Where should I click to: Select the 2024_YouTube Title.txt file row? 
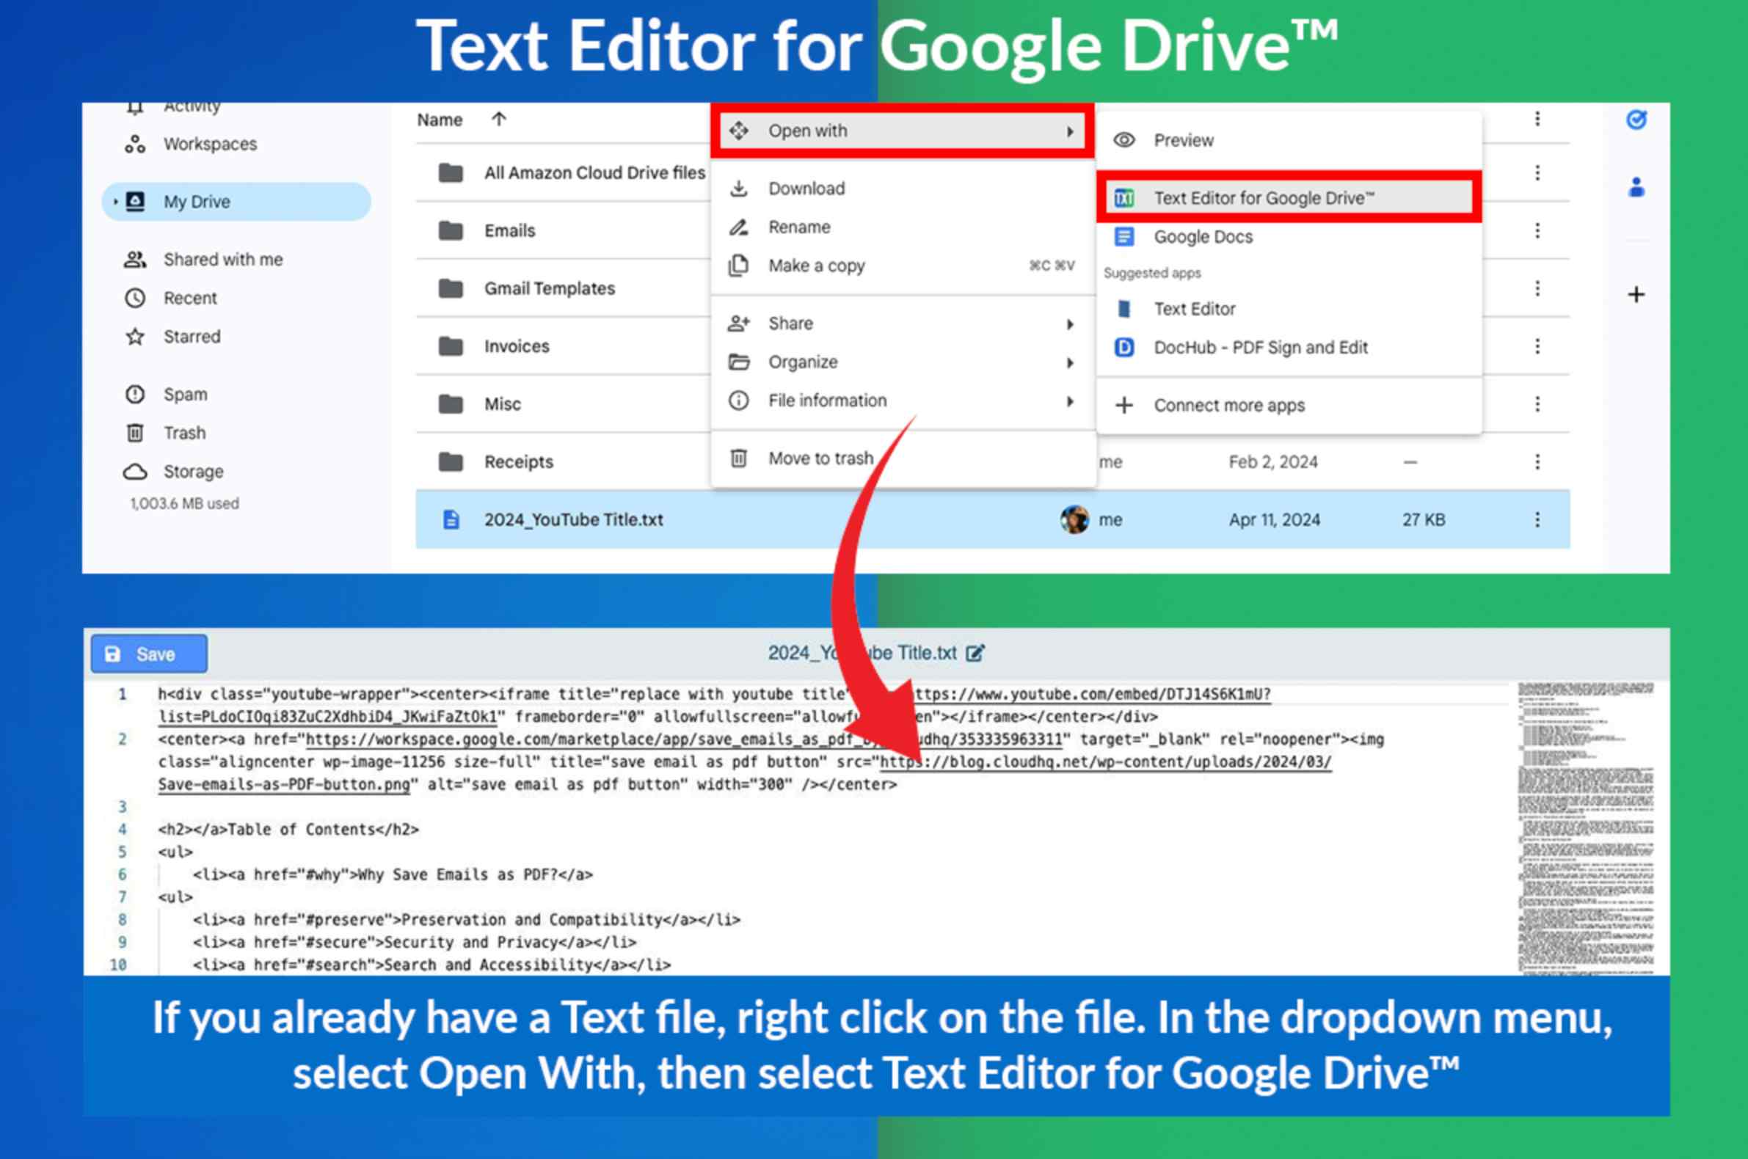[x=992, y=519]
